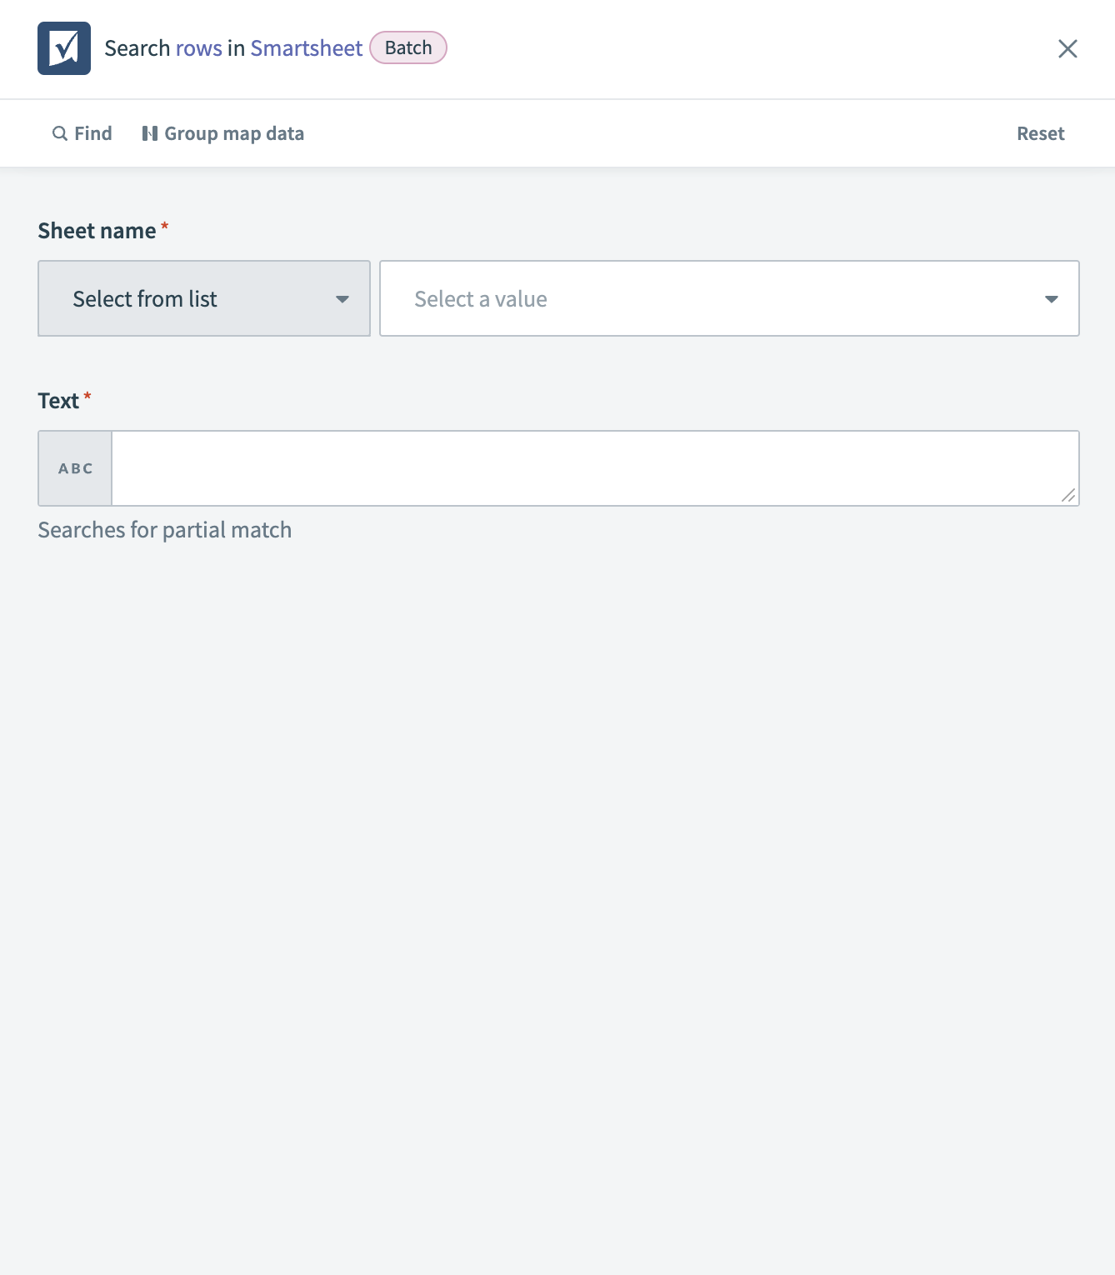
Task: Select the rows link in the header
Action: point(197,47)
